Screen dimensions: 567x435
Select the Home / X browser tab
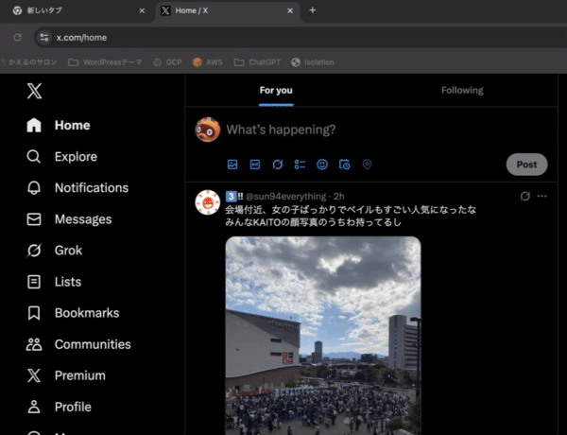click(228, 10)
